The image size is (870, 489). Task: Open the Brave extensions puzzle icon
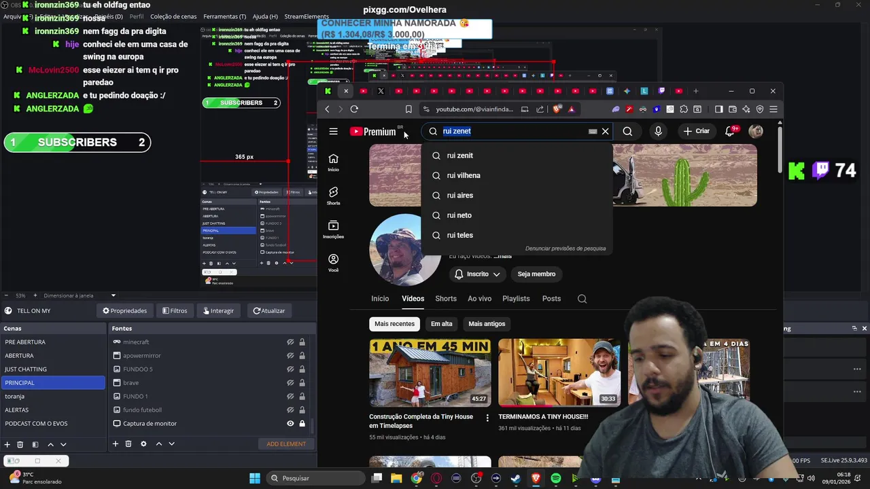point(684,109)
